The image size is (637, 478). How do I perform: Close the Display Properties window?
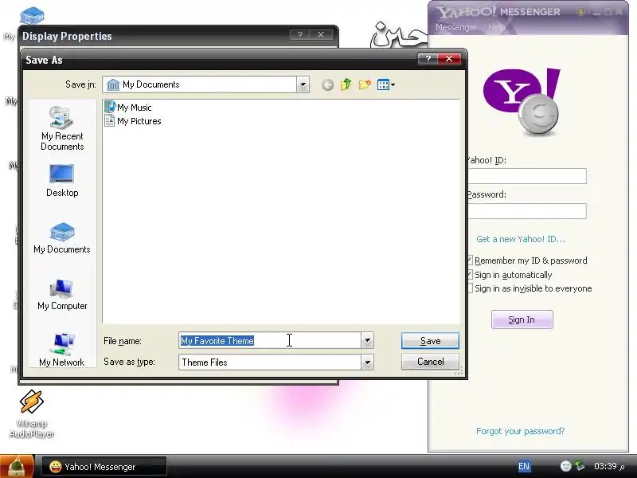click(321, 35)
